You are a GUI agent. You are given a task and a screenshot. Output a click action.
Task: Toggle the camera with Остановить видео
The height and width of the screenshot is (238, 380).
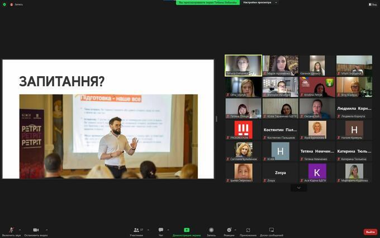(x=36, y=231)
